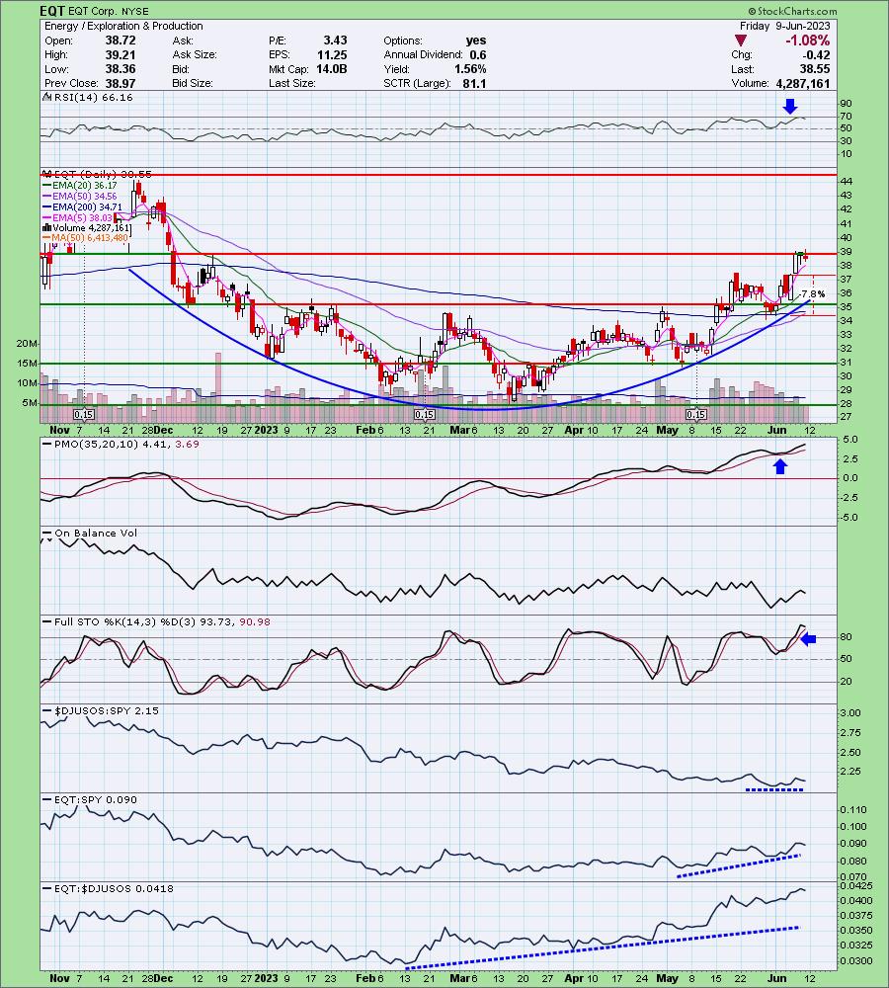This screenshot has width=889, height=988.
Task: Click the 'EQT Corp. NYSE' company name
Action: [108, 11]
